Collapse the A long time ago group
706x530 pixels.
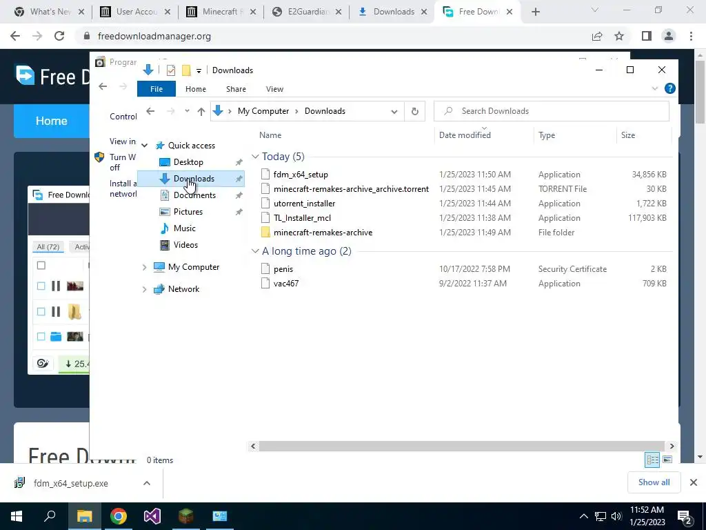pyautogui.click(x=255, y=251)
